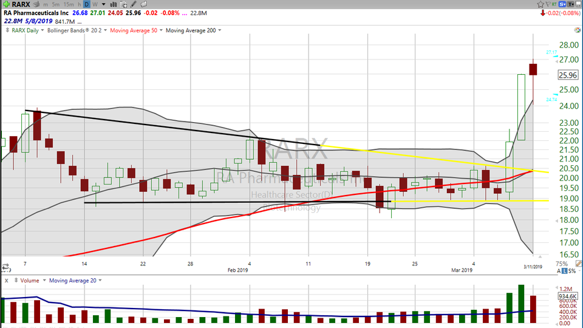Screen dimensions: 583x328
Task: Click the chart template folder icon
Action: pyautogui.click(x=143, y=4)
